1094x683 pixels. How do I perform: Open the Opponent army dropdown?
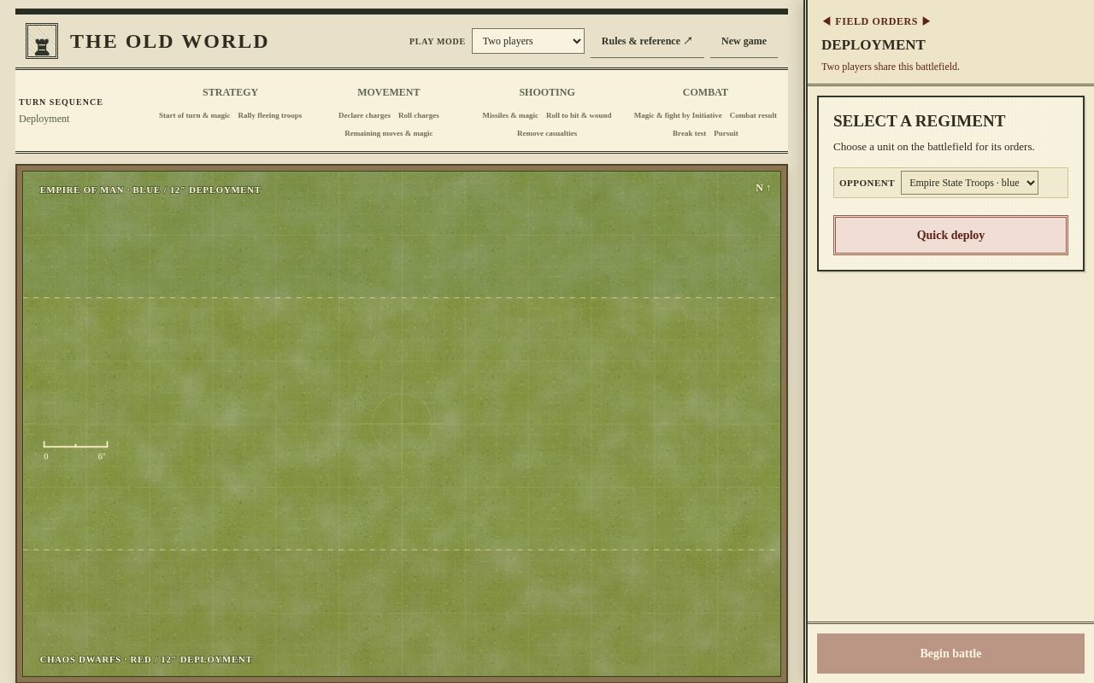click(x=969, y=183)
